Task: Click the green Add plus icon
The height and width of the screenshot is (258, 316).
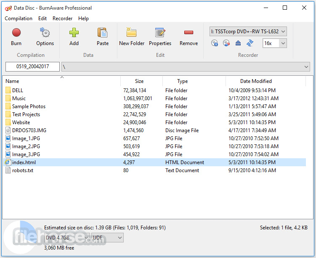Action: click(x=74, y=32)
